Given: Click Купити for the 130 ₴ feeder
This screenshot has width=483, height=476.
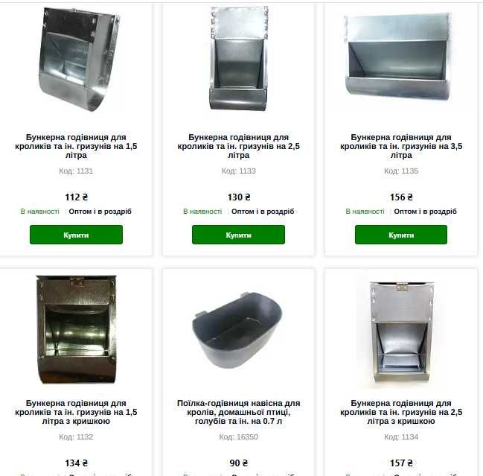Looking at the screenshot, I should (x=238, y=235).
